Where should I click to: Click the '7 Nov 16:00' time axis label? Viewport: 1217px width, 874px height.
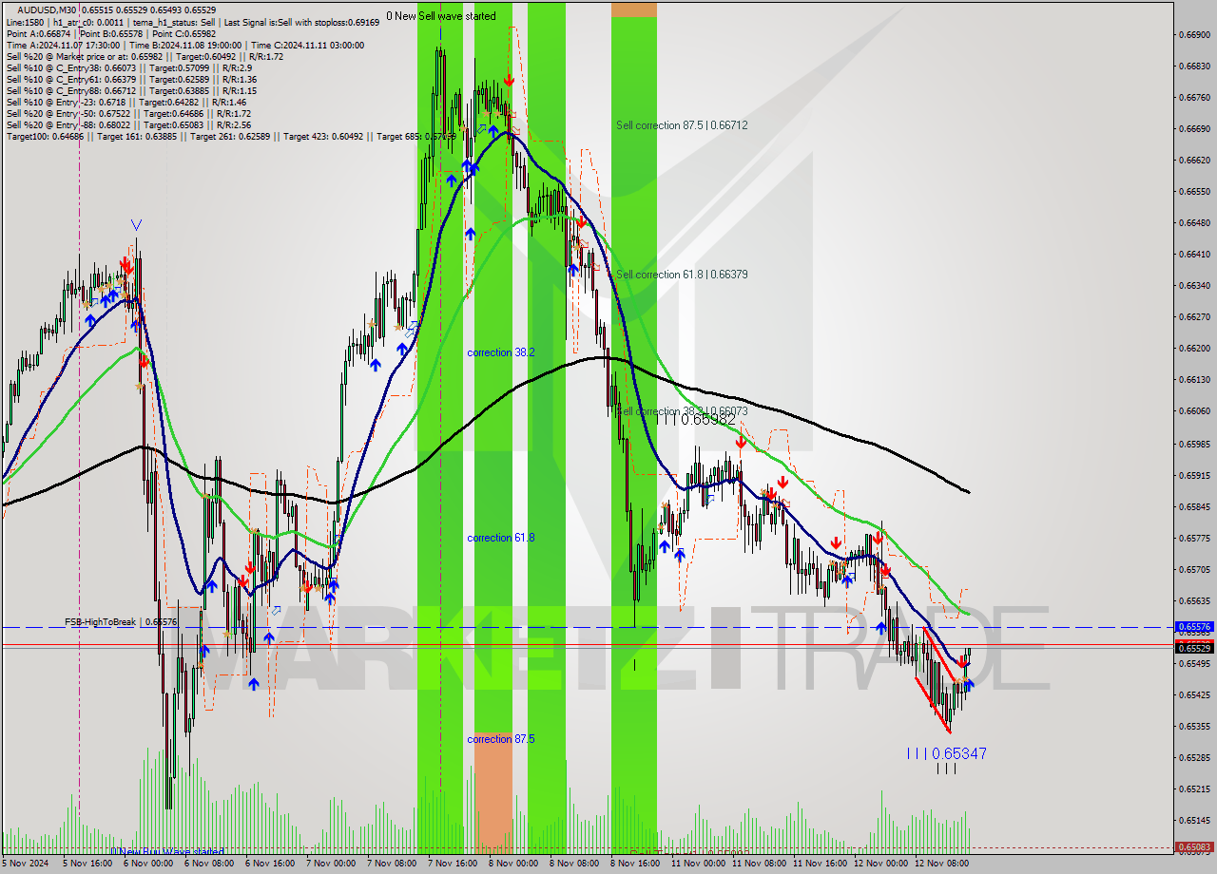tap(453, 864)
